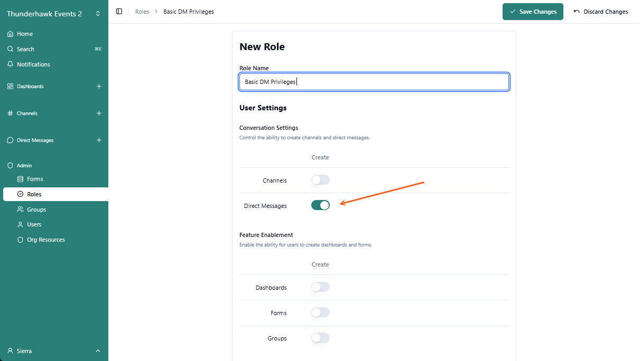
Task: Enable Groups create toggle
Action: click(x=320, y=338)
